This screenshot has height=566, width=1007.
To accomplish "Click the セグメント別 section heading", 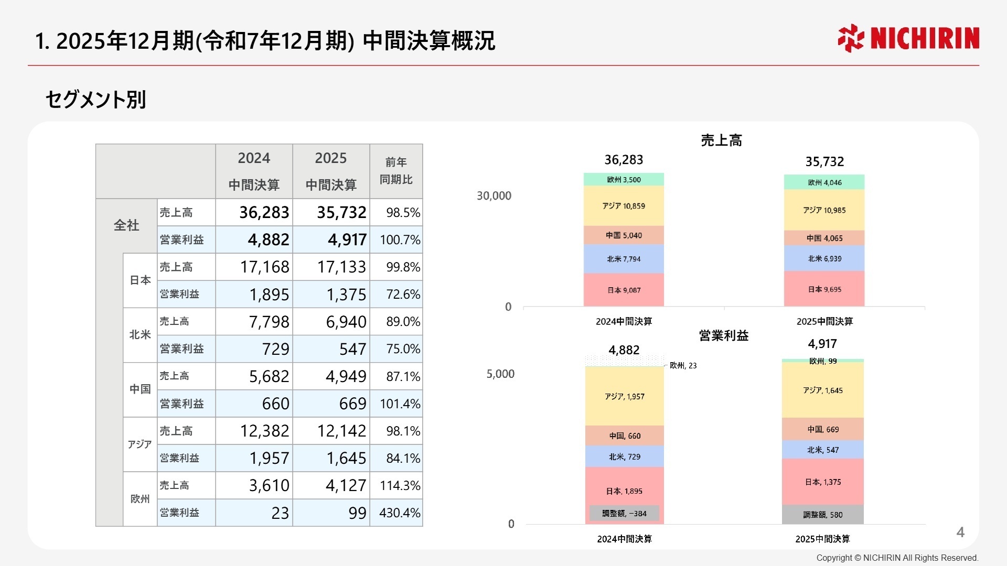I will pyautogui.click(x=97, y=97).
